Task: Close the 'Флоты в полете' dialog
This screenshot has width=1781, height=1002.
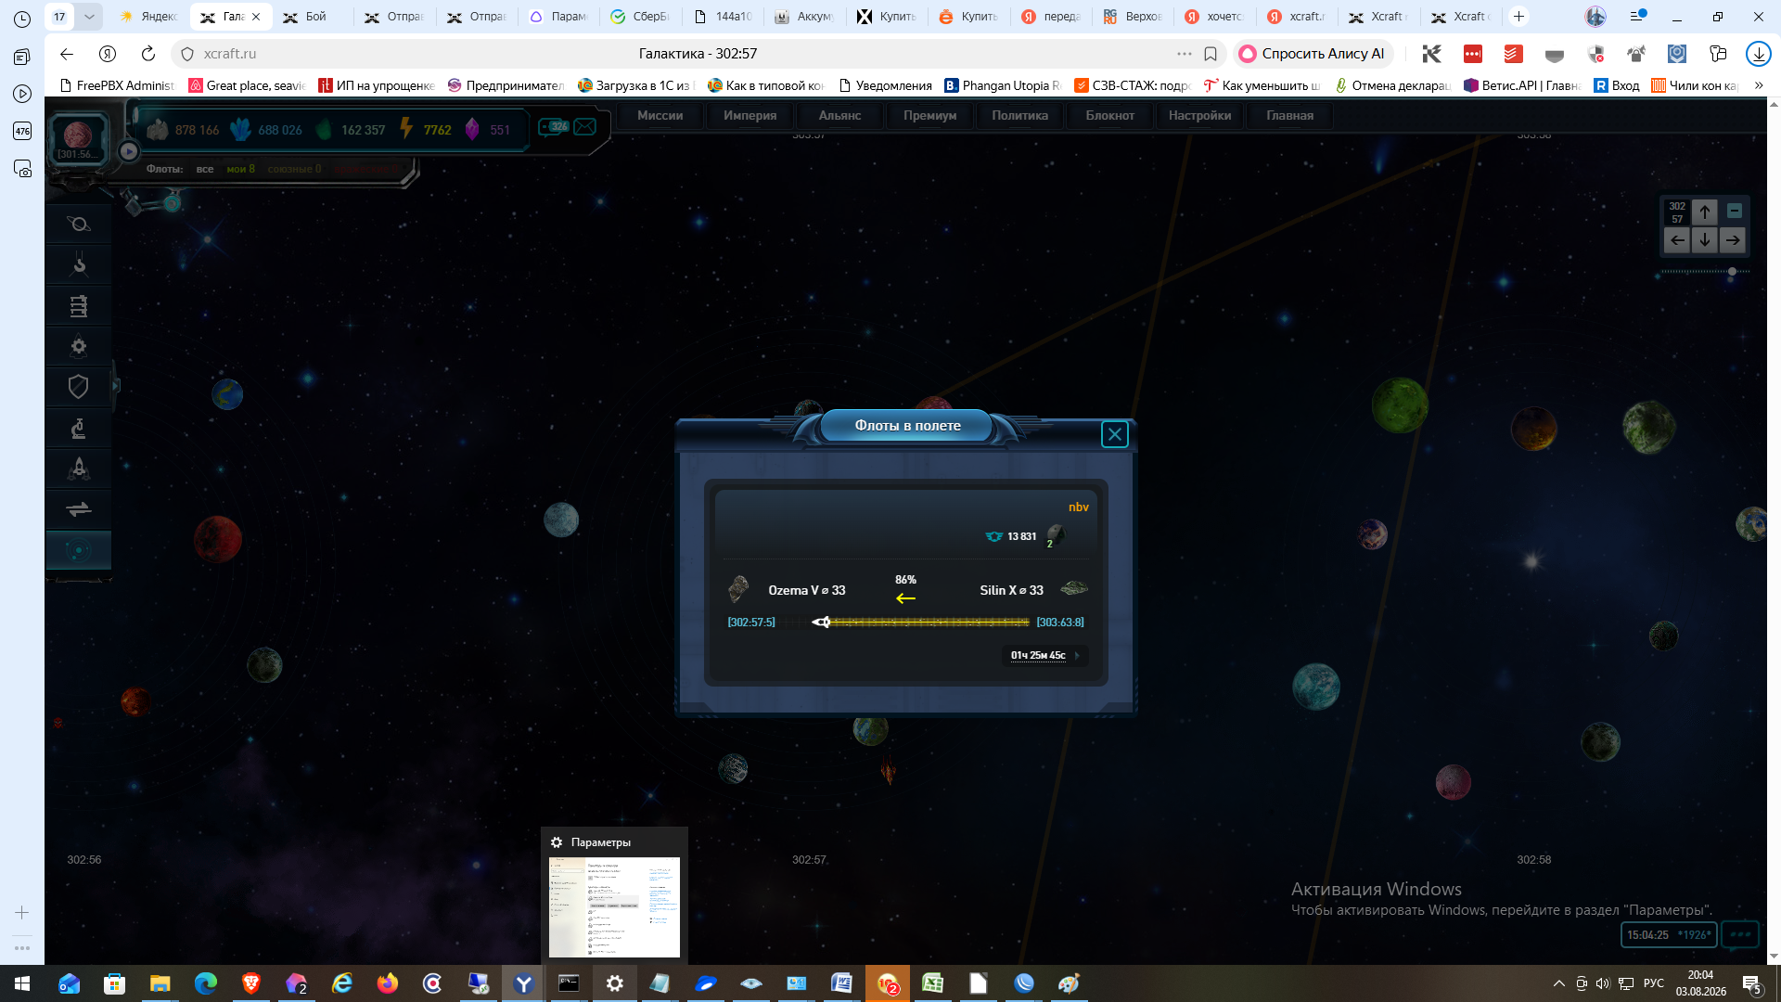Action: pyautogui.click(x=1115, y=434)
